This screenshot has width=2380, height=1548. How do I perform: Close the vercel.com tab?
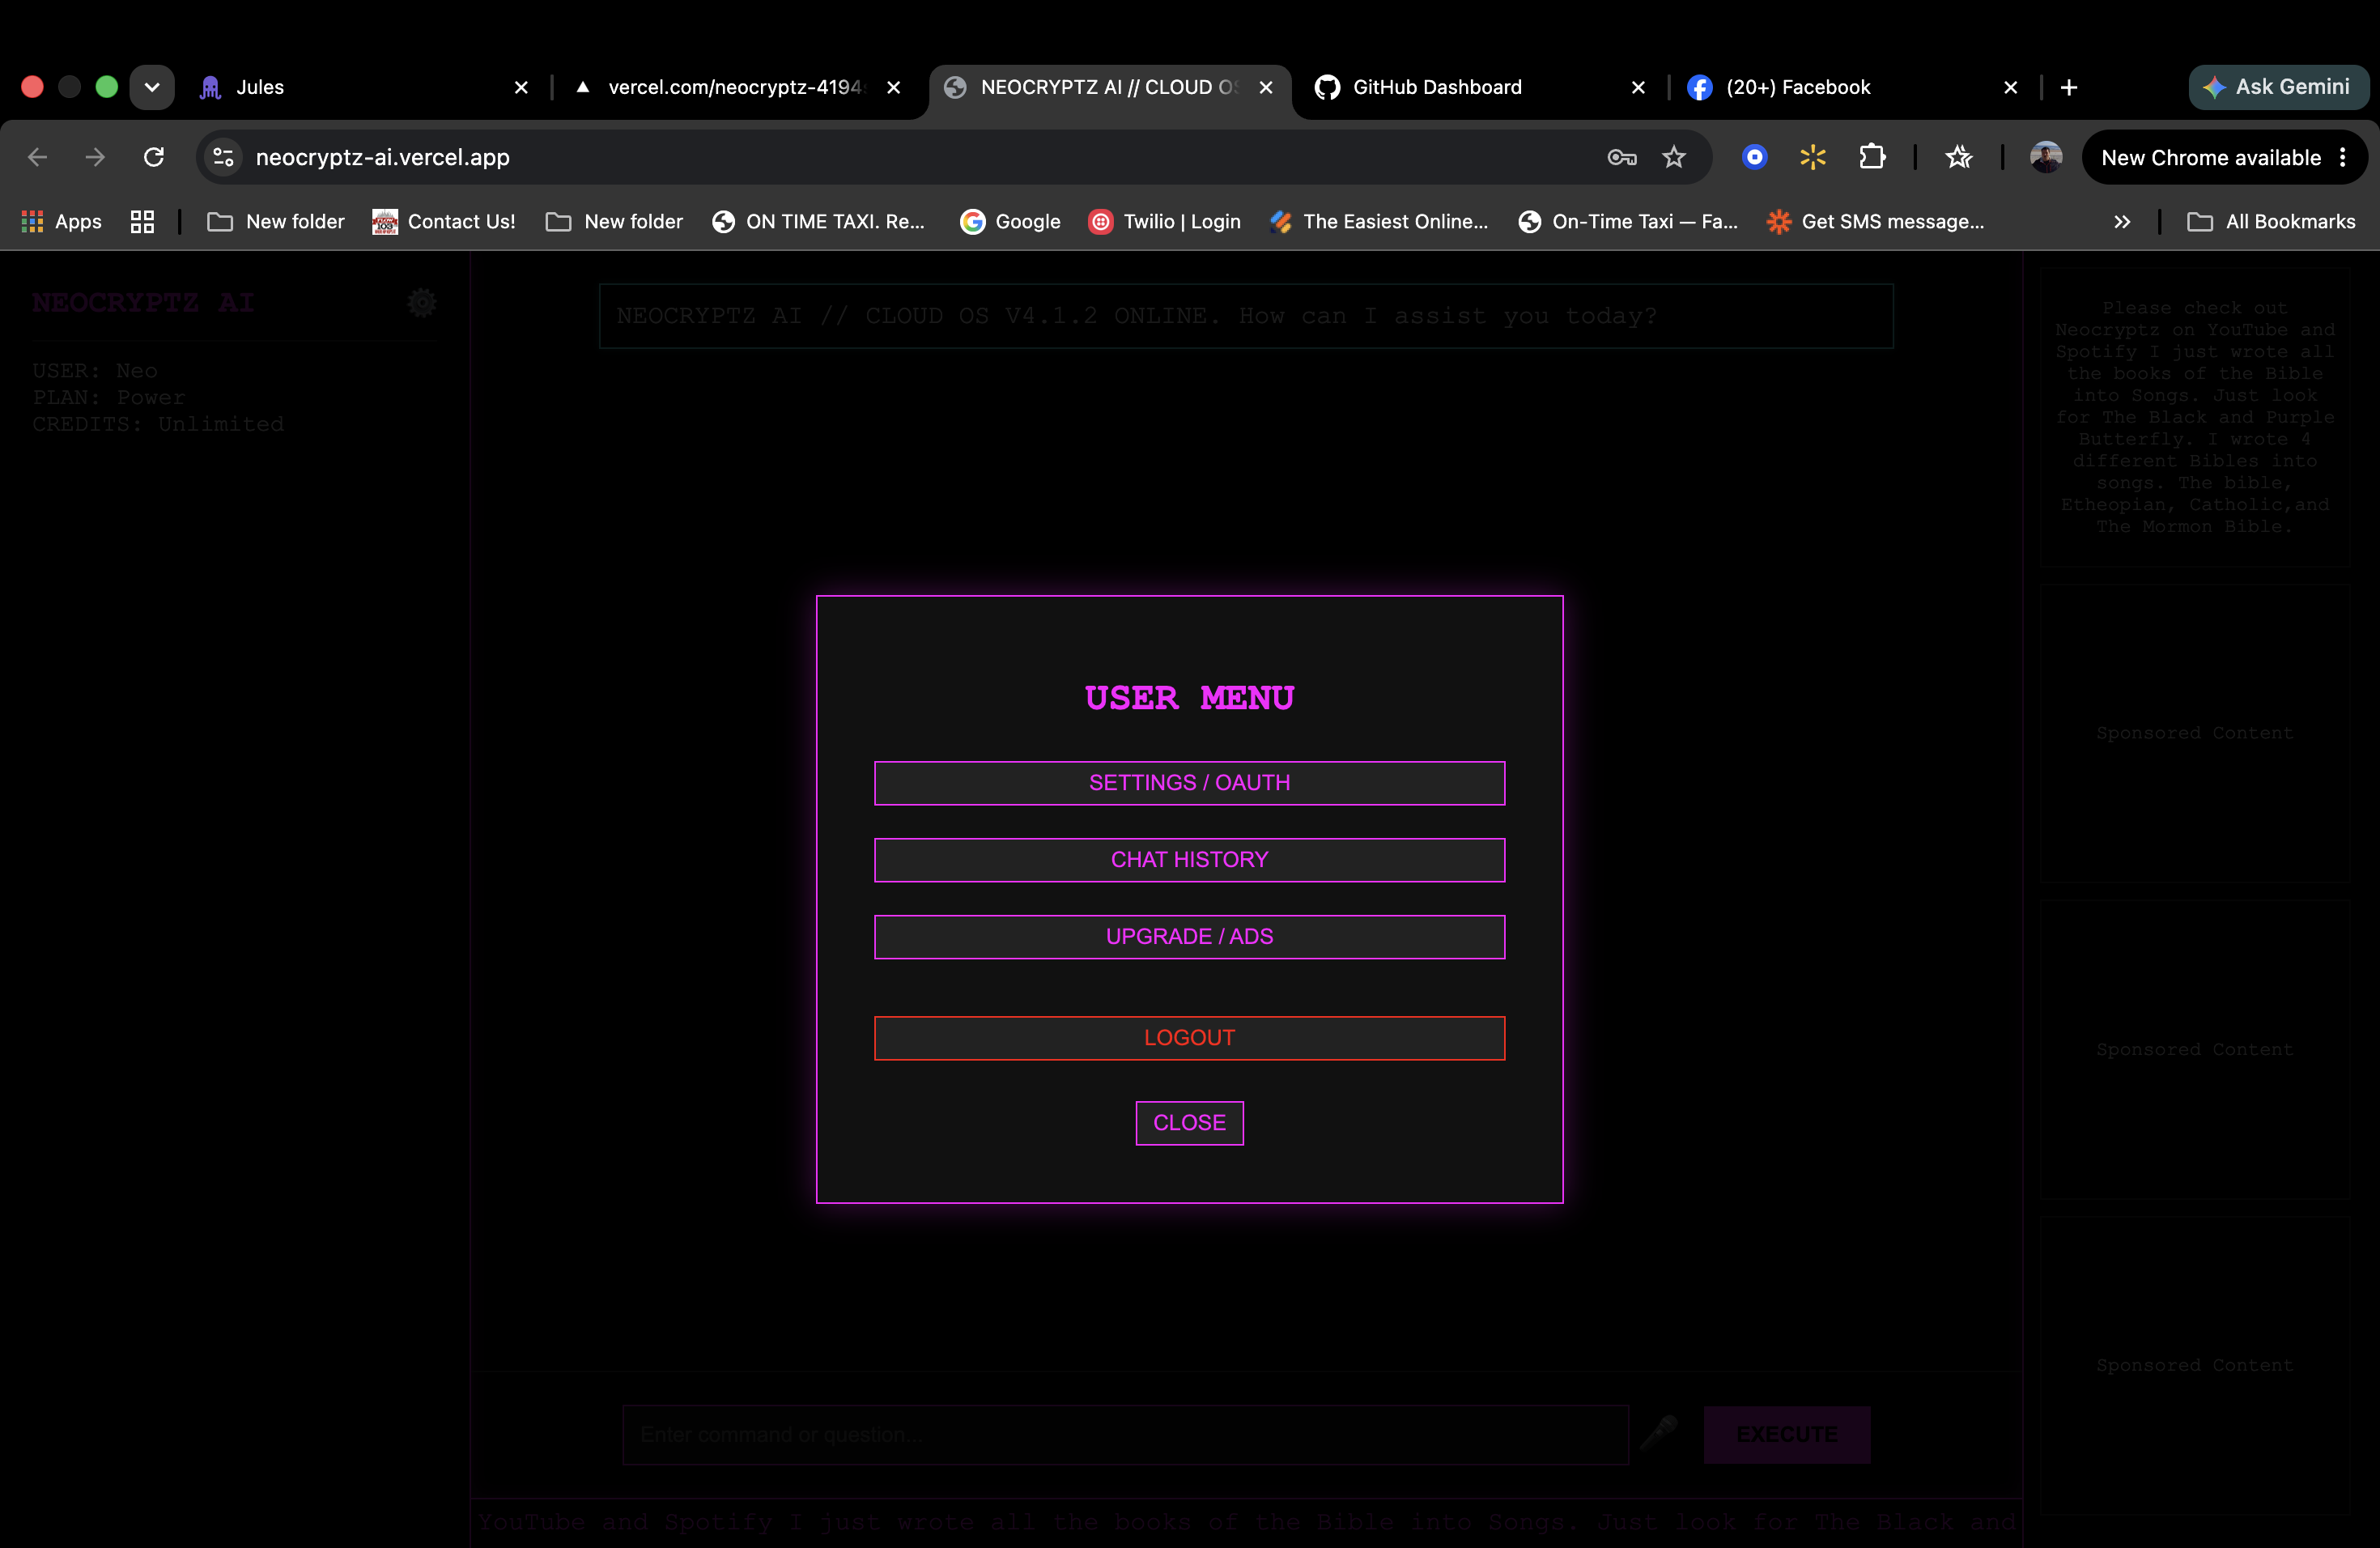click(x=894, y=88)
